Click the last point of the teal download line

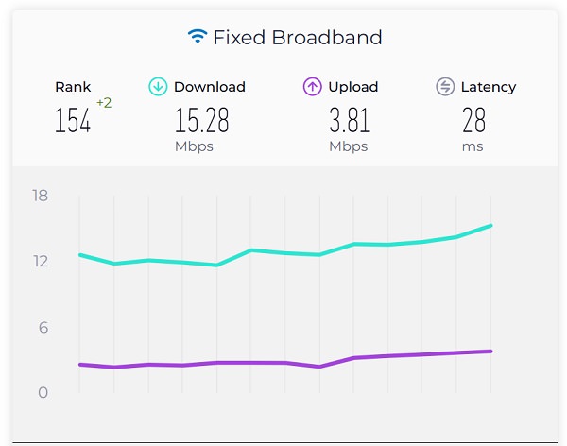tap(490, 226)
